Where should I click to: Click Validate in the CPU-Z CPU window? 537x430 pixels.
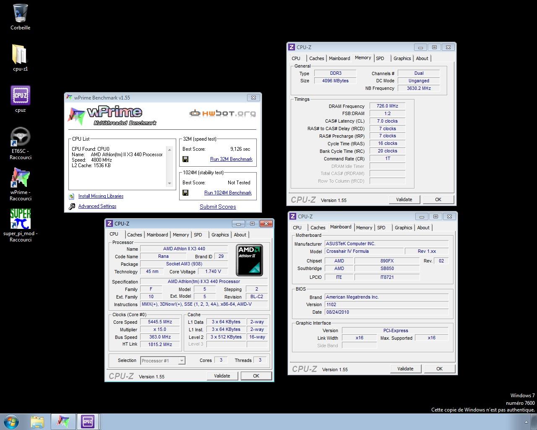coord(222,376)
